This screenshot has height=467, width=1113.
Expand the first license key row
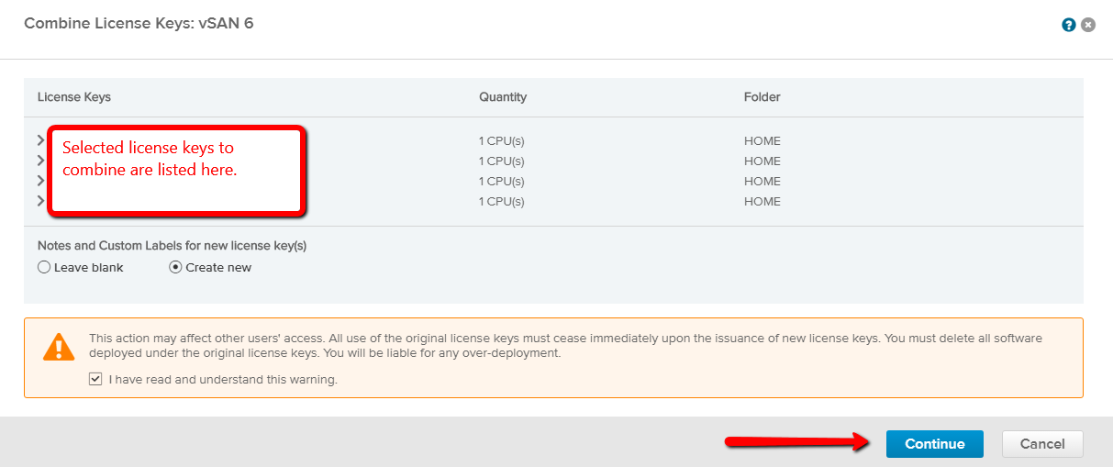click(40, 139)
